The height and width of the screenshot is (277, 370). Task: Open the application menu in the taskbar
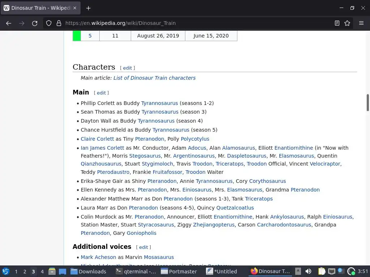[x=6, y=271]
